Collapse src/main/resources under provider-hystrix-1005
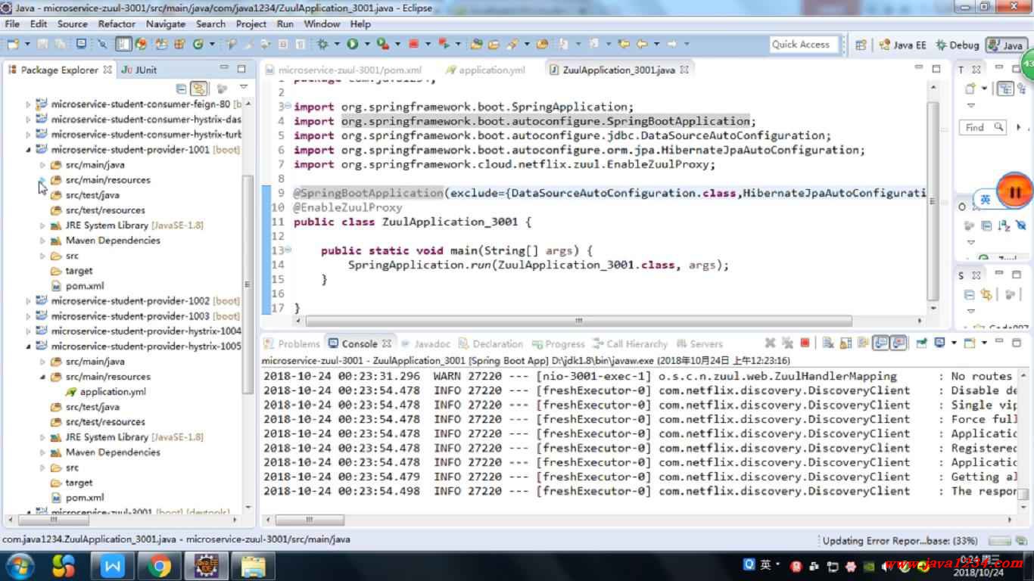The image size is (1034, 581). point(43,377)
